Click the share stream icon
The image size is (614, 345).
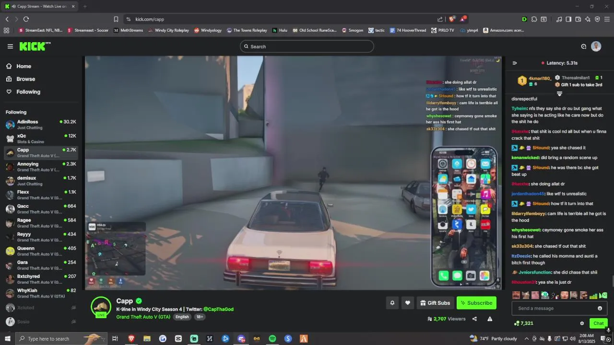coord(474,319)
